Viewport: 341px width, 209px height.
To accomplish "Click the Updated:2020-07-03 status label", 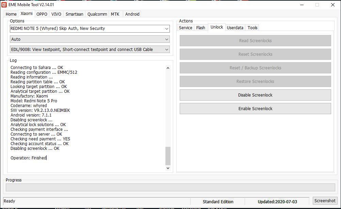I will click(277, 202).
